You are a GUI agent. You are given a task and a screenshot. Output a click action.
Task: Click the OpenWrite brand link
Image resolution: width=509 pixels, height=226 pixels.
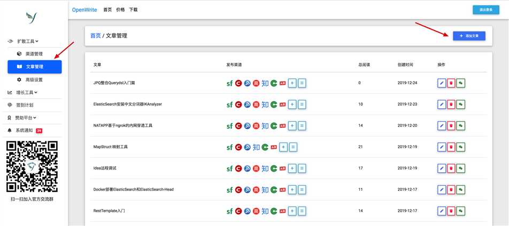[84, 10]
